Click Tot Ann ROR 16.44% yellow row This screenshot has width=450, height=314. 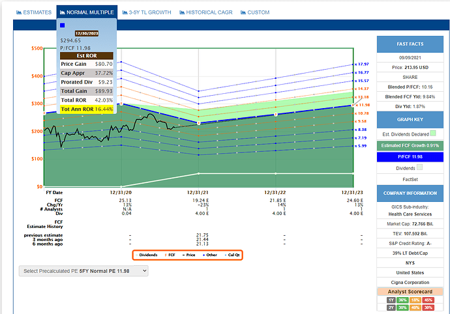pos(87,109)
